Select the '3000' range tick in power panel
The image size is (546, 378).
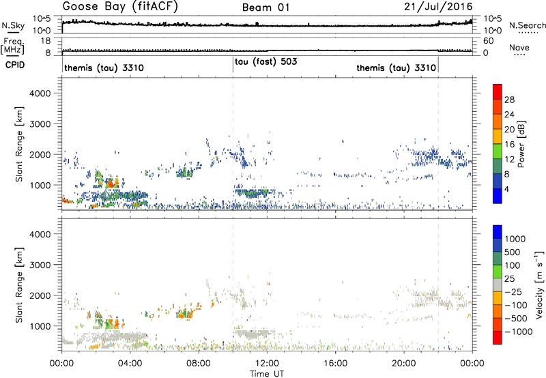[40, 124]
